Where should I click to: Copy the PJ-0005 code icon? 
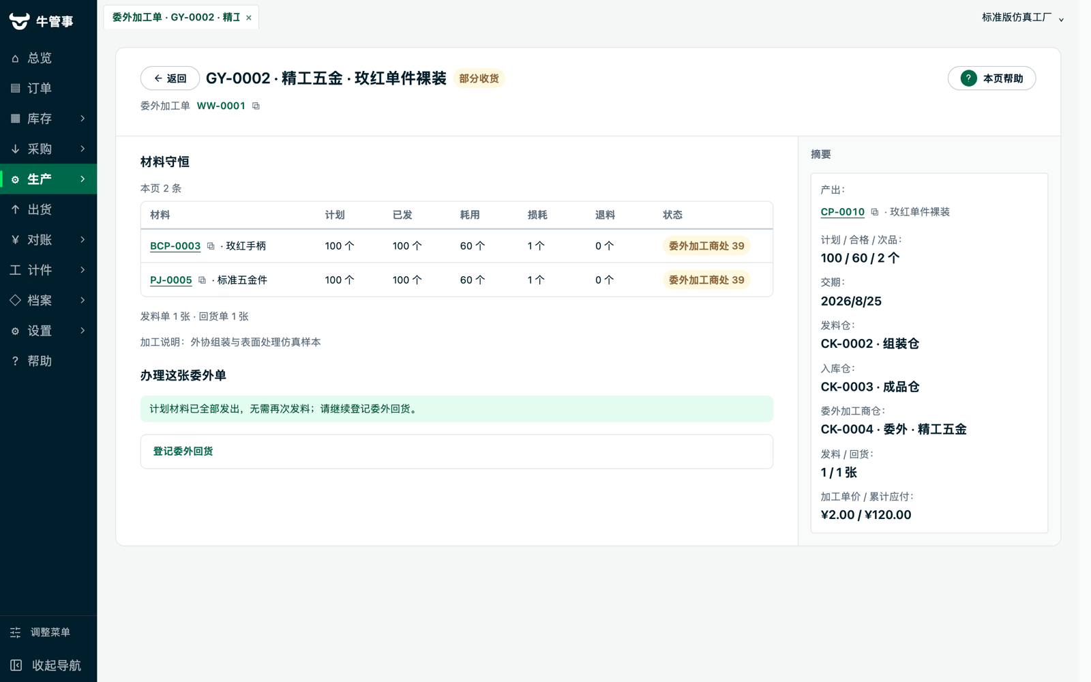(x=203, y=280)
